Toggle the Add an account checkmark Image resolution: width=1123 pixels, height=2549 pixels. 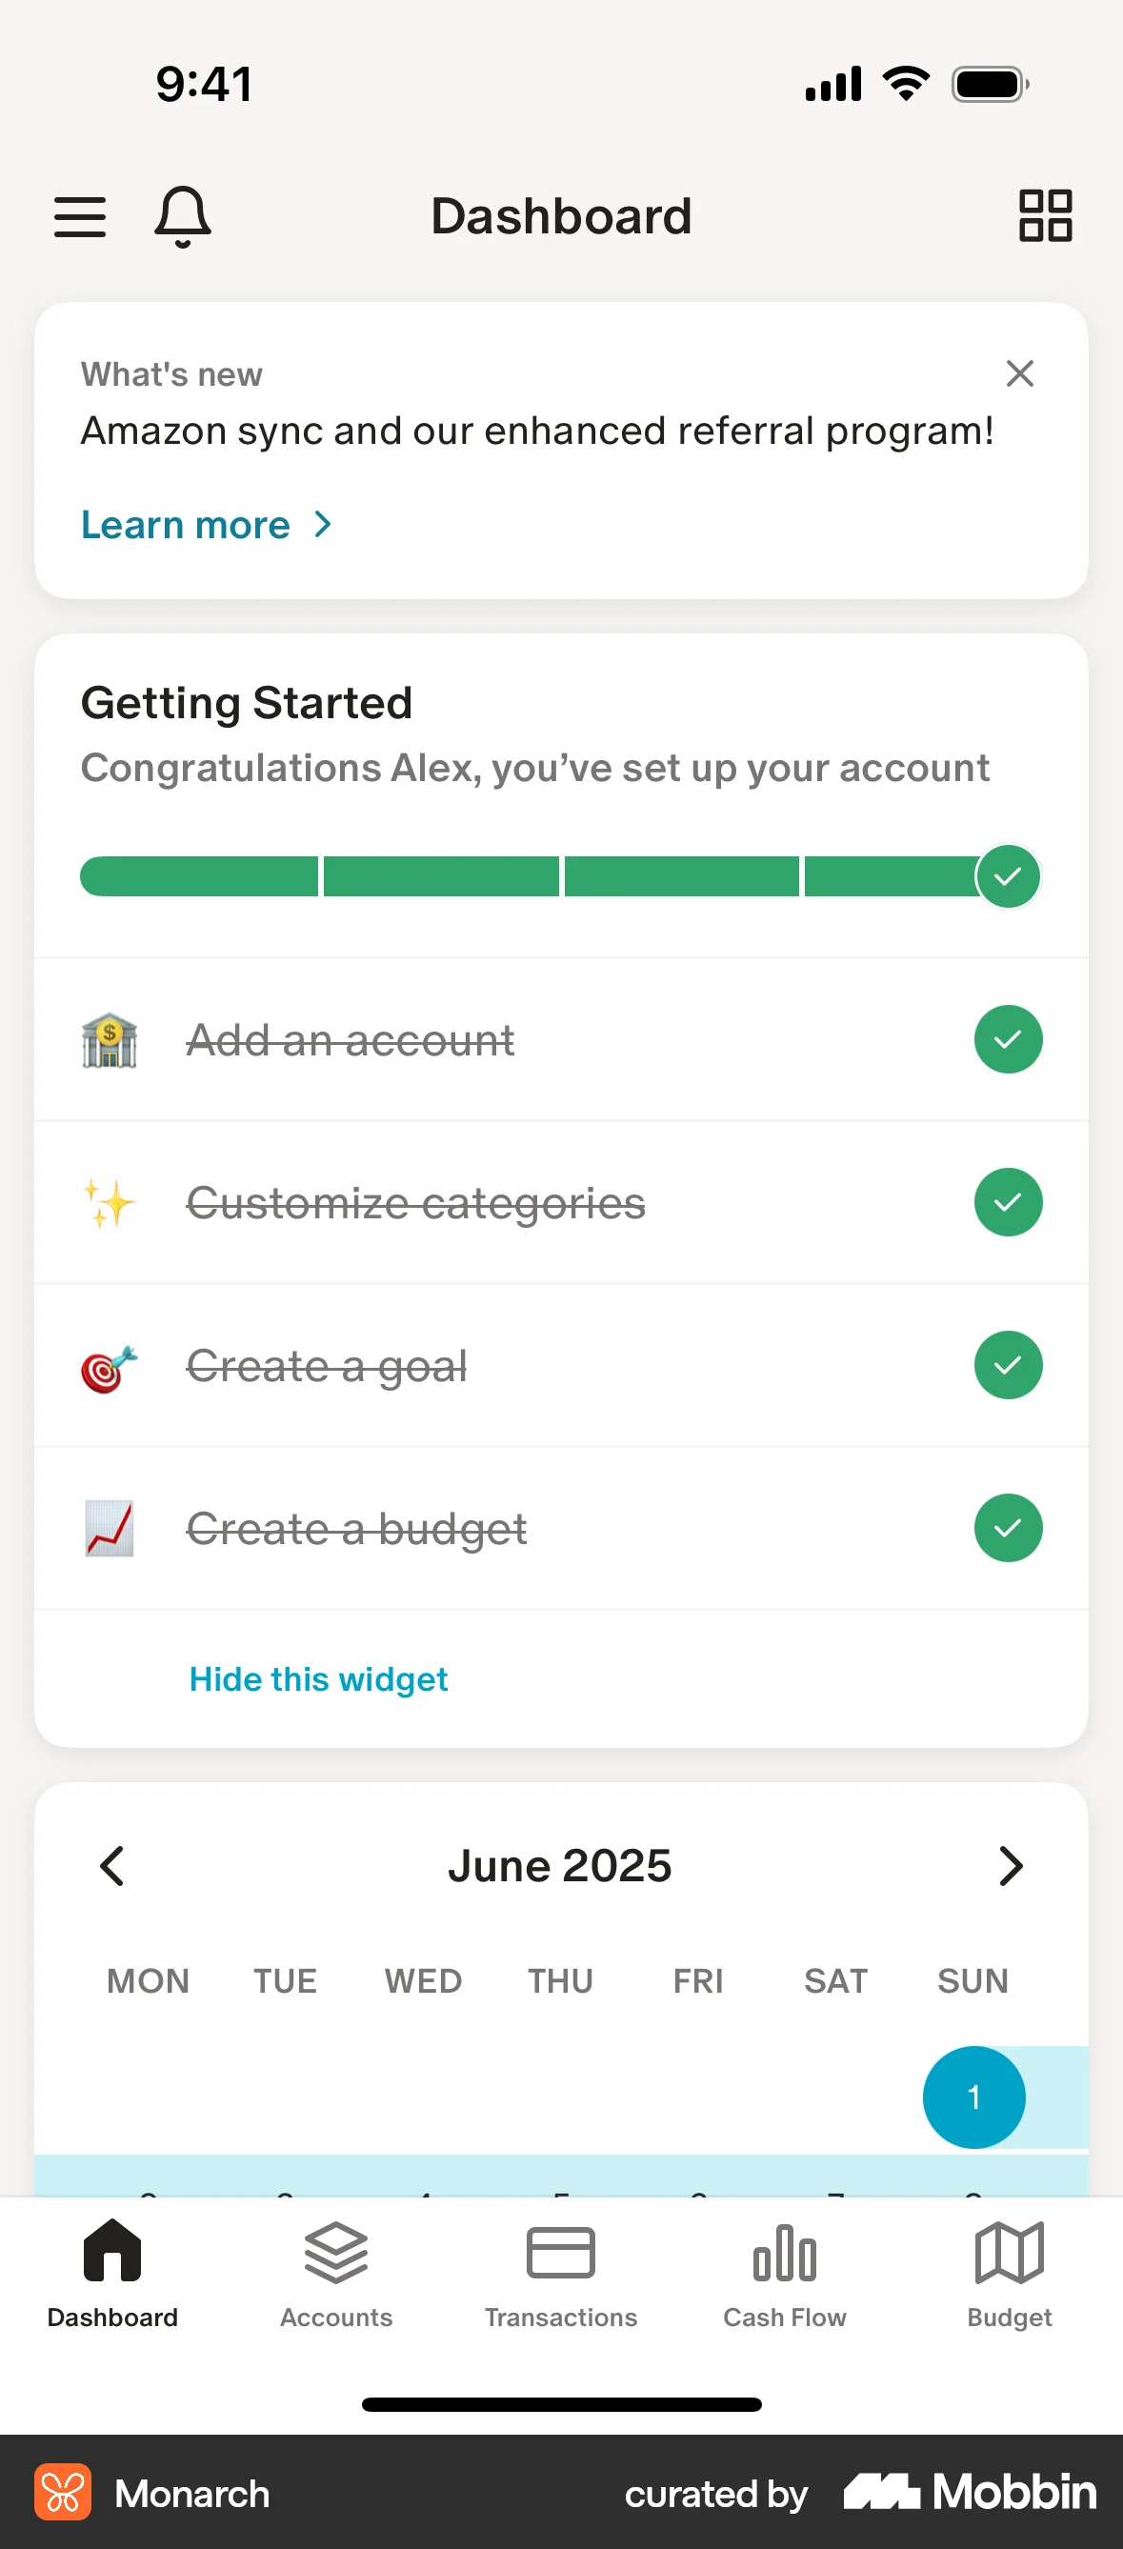pos(1007,1040)
